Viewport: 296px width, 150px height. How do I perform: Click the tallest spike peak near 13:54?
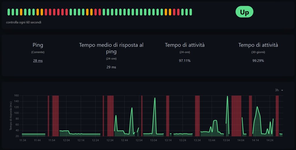pyautogui.click(x=227, y=97)
